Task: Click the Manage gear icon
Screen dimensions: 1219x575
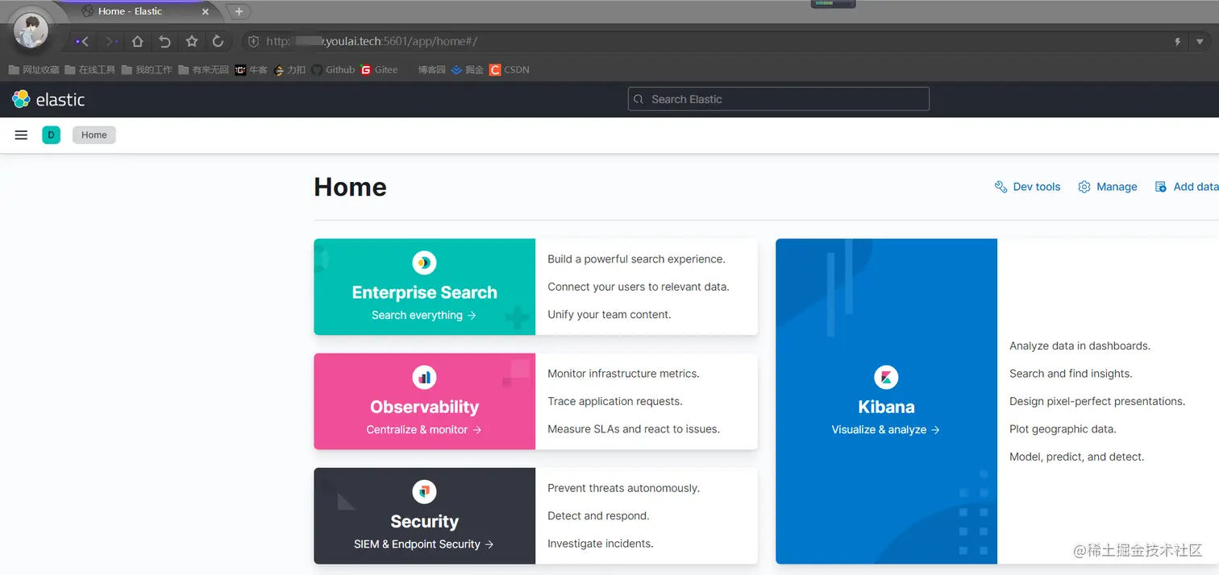Action: [x=1084, y=187]
